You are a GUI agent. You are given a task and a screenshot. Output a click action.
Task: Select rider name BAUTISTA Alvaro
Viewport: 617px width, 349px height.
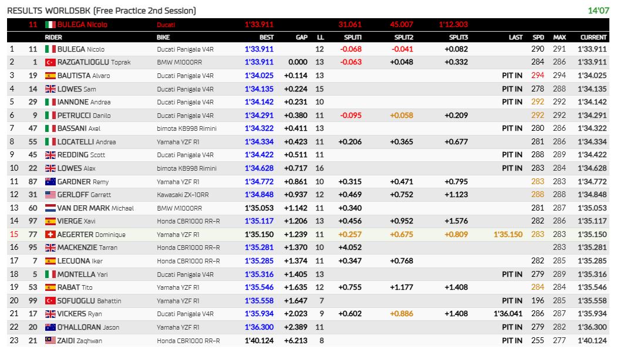click(83, 76)
